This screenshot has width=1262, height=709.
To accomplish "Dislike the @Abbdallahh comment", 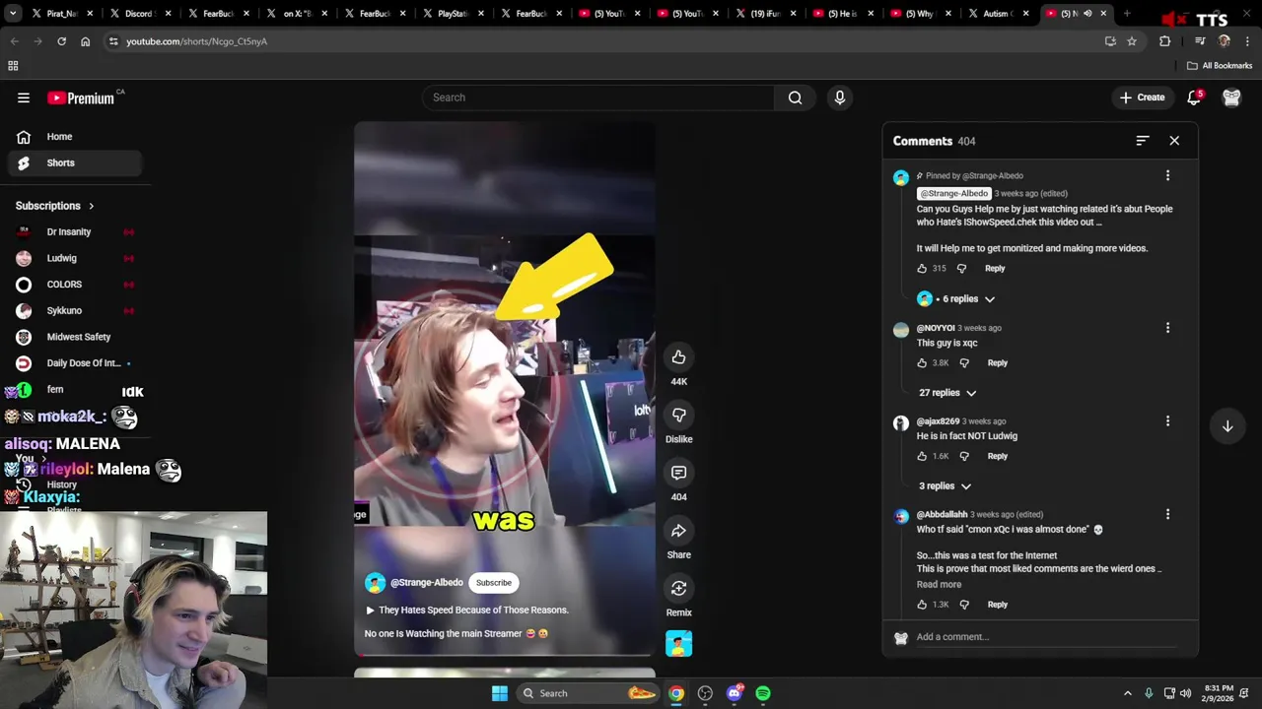I will [x=964, y=605].
